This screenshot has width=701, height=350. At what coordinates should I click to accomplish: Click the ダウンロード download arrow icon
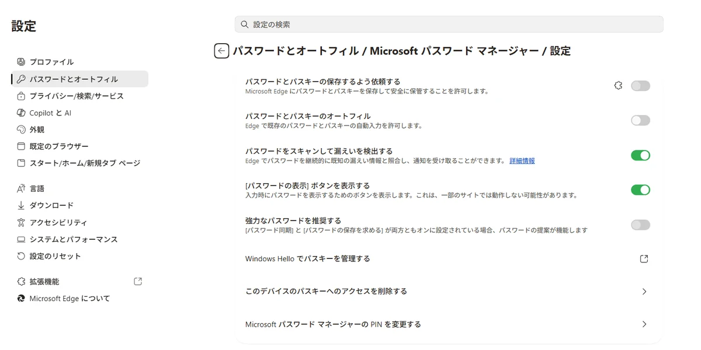point(21,205)
